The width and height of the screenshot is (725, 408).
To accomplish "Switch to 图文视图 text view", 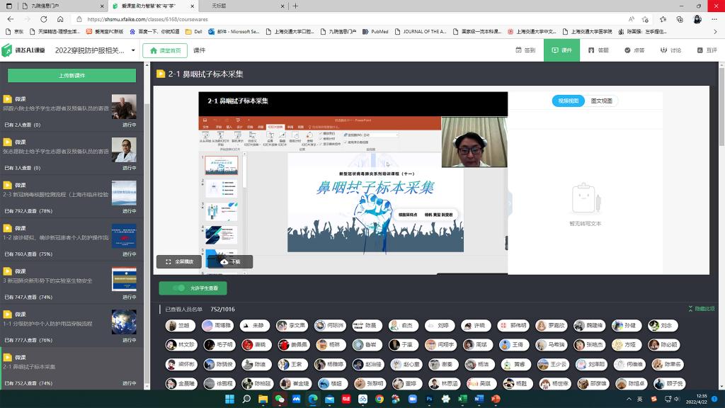I will pyautogui.click(x=601, y=101).
